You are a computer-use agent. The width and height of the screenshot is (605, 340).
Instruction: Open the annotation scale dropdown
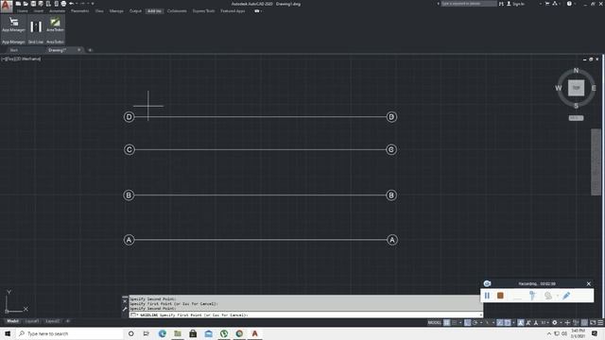(x=544, y=323)
